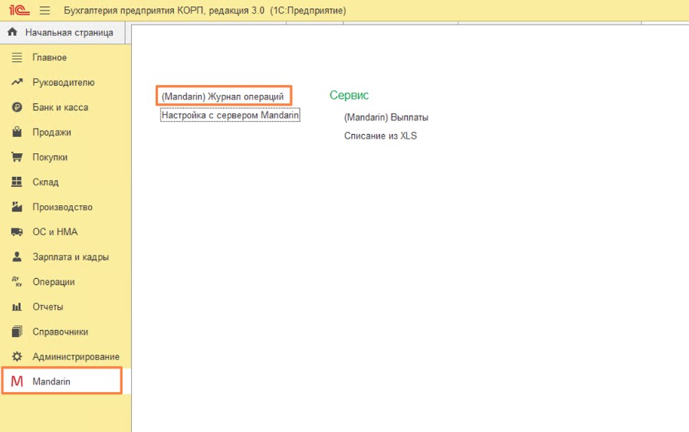This screenshot has height=432, width=689.
Task: Click the Бухгалтерия предприятия КОРП title text
Action: click(x=205, y=10)
